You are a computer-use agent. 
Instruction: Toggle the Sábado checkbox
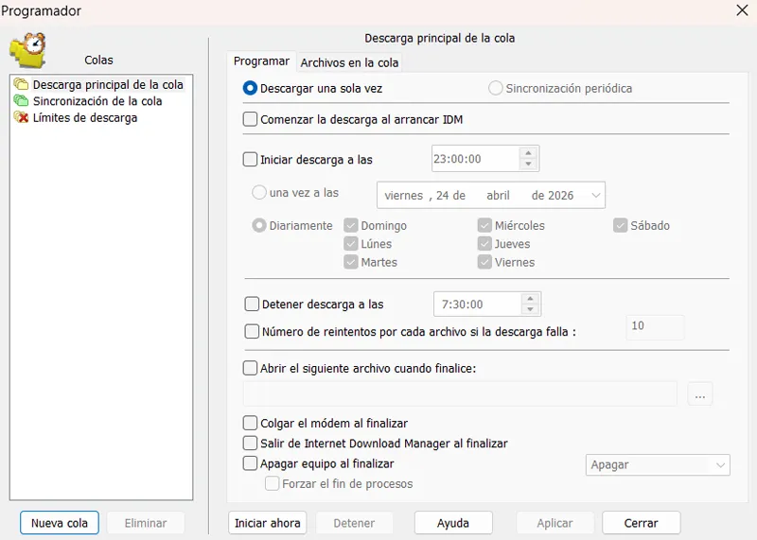[621, 225]
